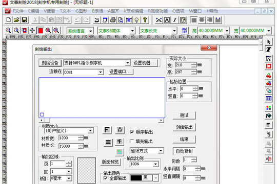Screen dimensions: 277x184
Task: Click the Redo arrow icon
Action: 86,20
